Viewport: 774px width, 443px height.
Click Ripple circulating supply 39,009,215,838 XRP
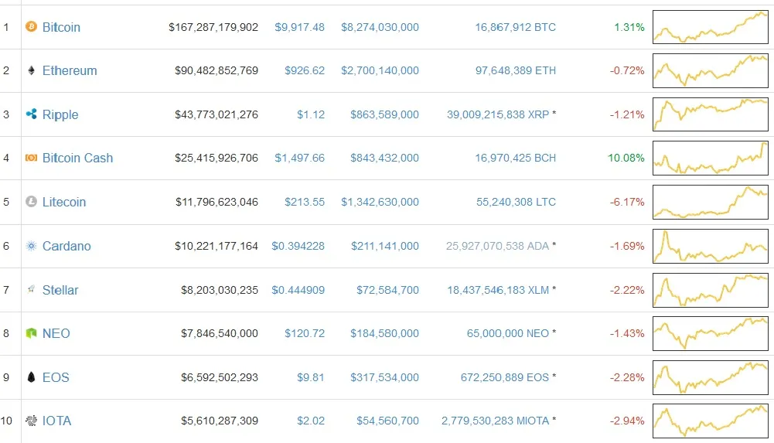coord(498,114)
